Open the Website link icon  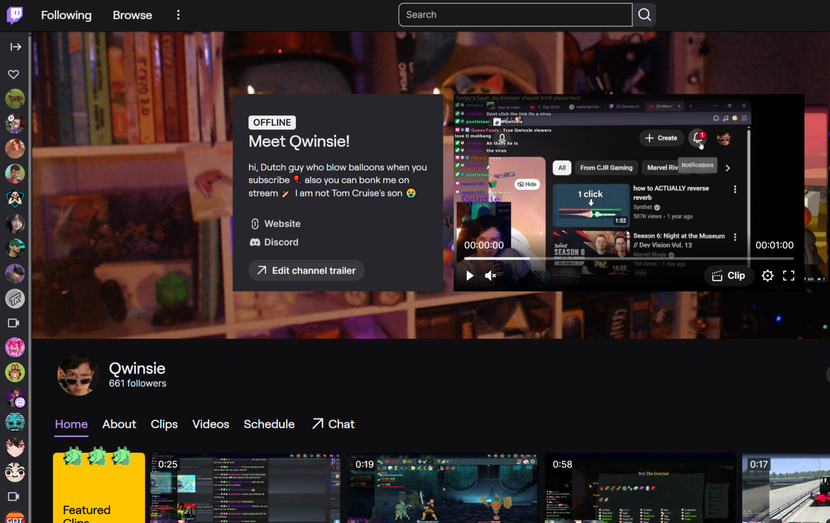pyautogui.click(x=255, y=224)
